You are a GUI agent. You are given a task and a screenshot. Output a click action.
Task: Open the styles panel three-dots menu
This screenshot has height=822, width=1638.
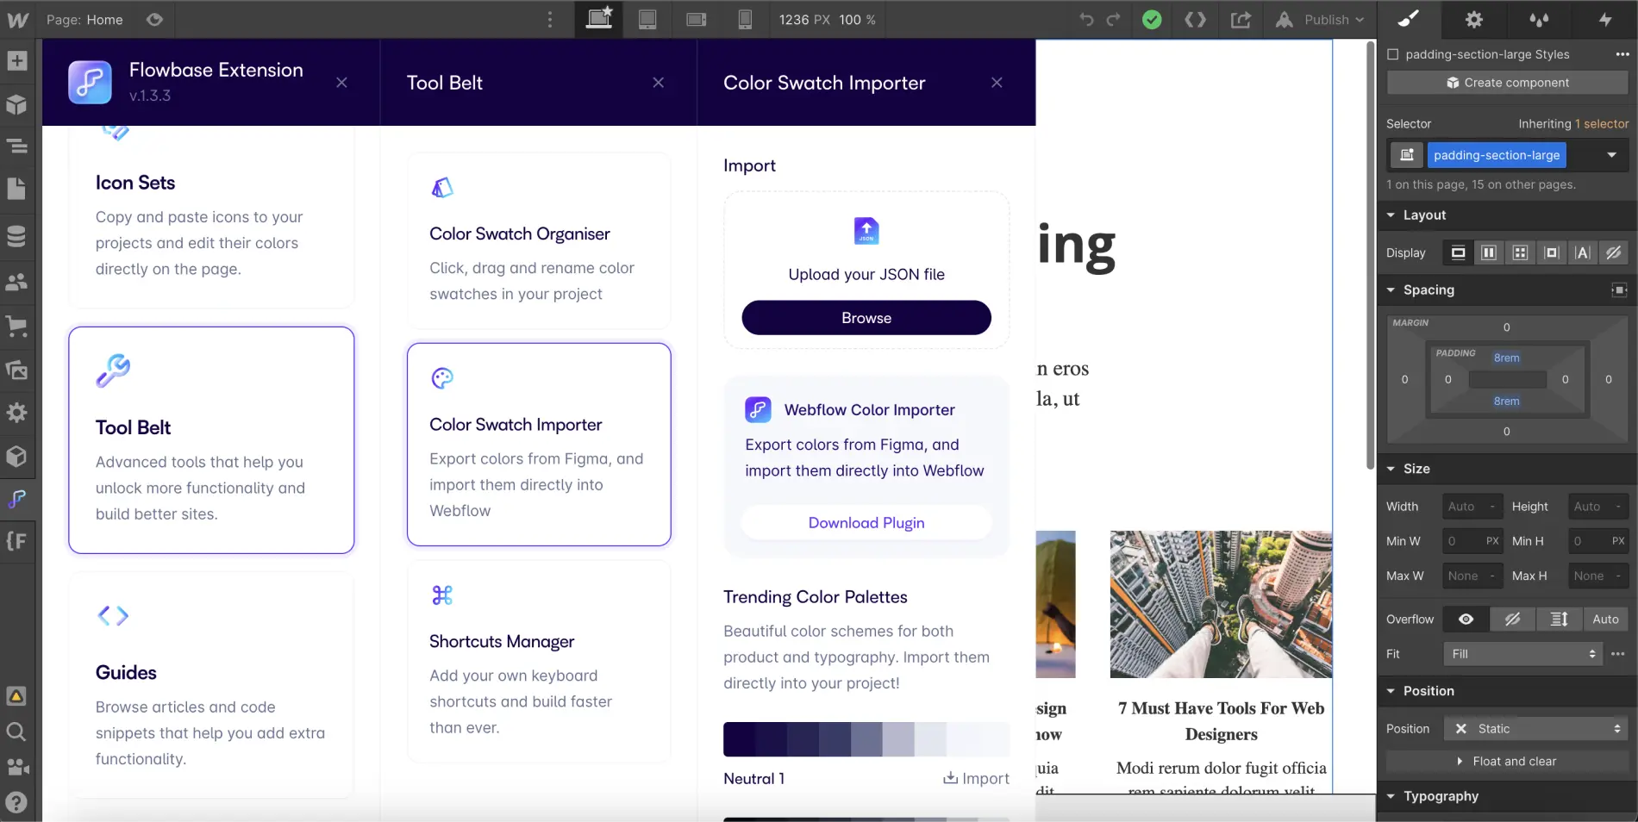click(1622, 54)
